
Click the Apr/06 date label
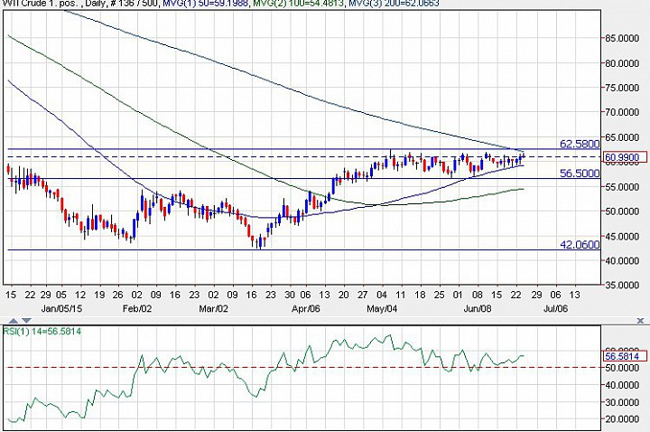coord(306,309)
